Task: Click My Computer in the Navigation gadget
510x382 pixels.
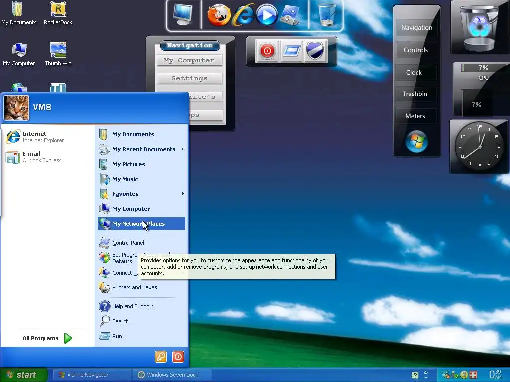Action: coord(189,60)
